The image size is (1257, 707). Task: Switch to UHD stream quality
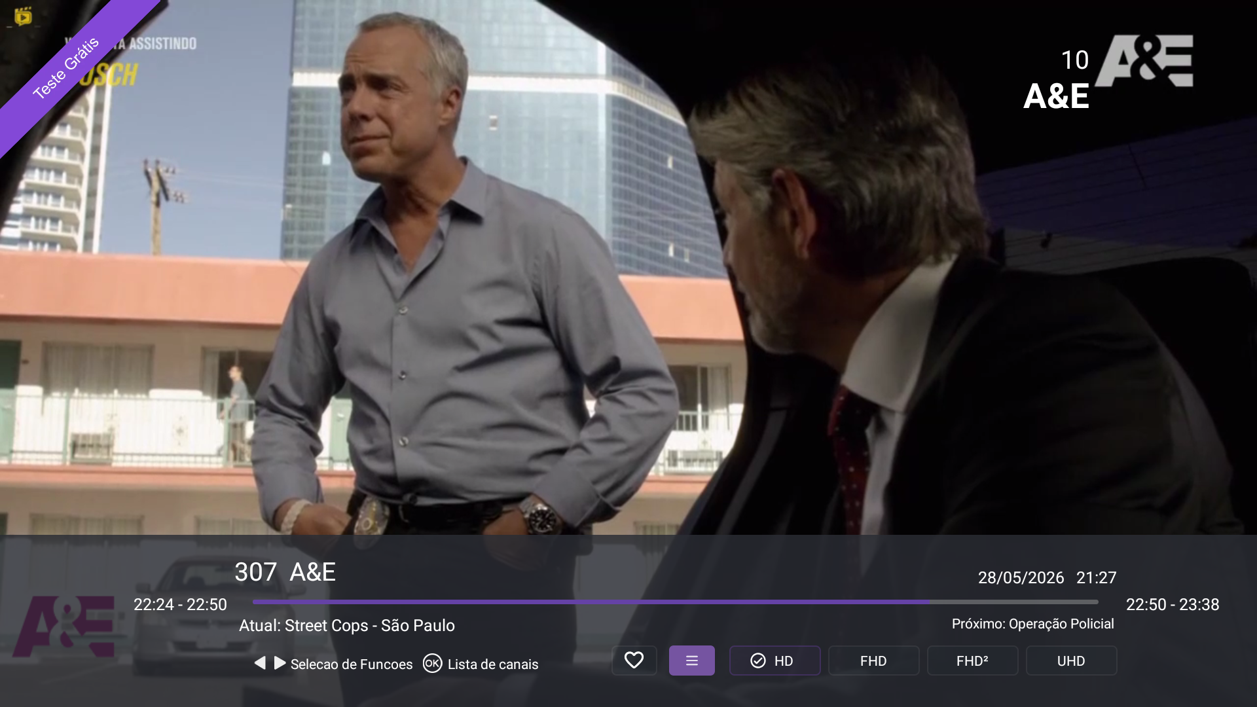[1071, 661]
